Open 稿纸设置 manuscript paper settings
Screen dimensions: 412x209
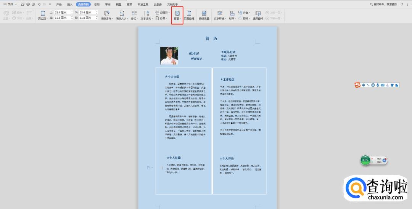pos(204,16)
